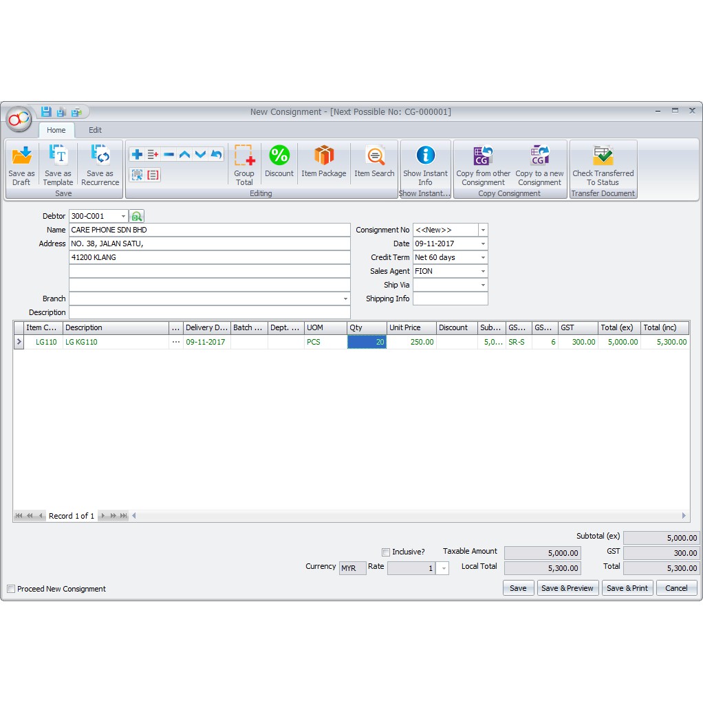Screen dimensions: 703x703
Task: Open the Date dropdown calendar
Action: click(483, 244)
